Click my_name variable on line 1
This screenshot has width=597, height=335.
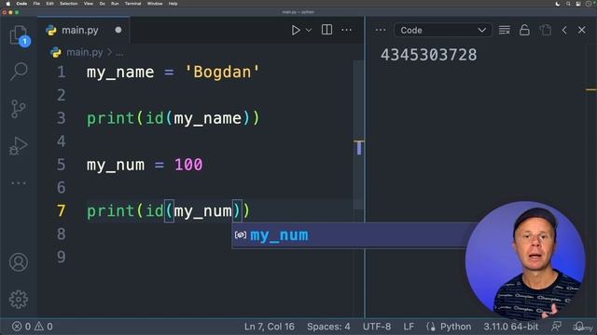120,73
